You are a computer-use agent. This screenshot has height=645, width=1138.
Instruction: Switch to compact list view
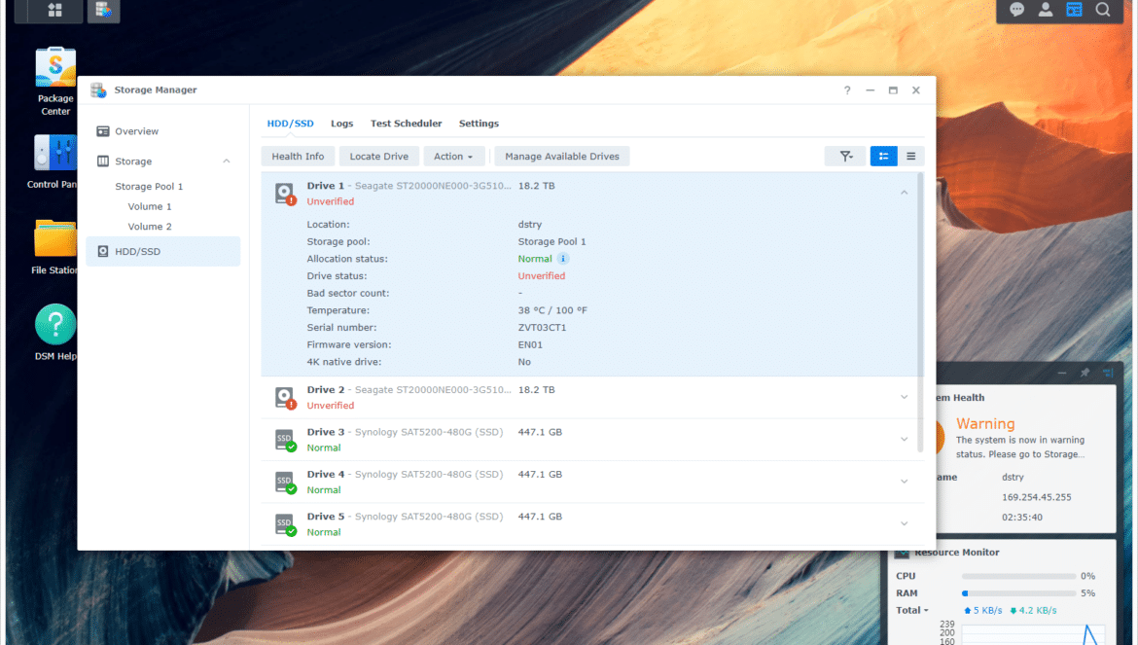tap(910, 156)
